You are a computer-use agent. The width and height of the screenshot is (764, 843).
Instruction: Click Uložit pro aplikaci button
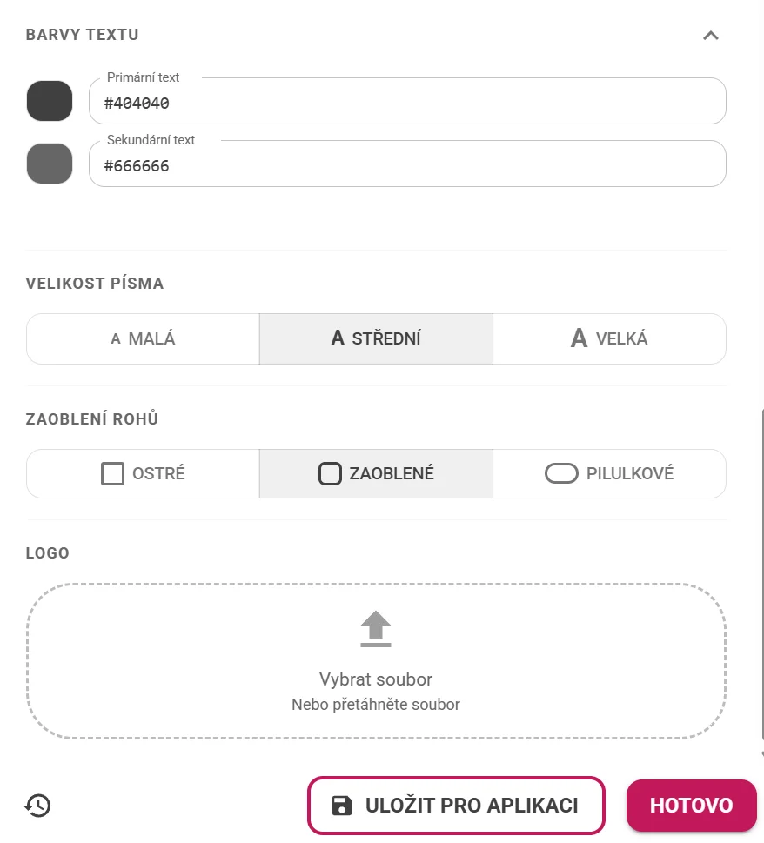click(456, 806)
